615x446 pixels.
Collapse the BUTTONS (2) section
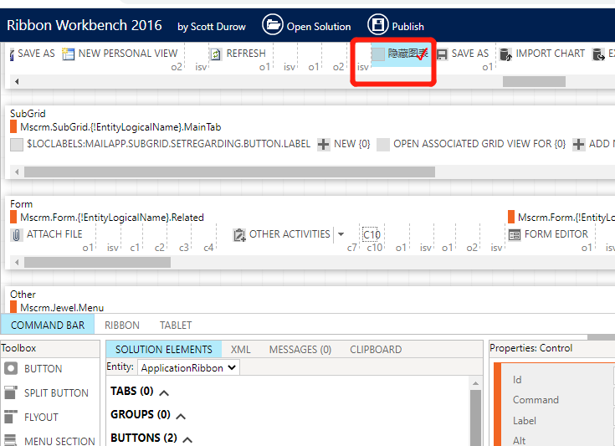(x=187, y=439)
